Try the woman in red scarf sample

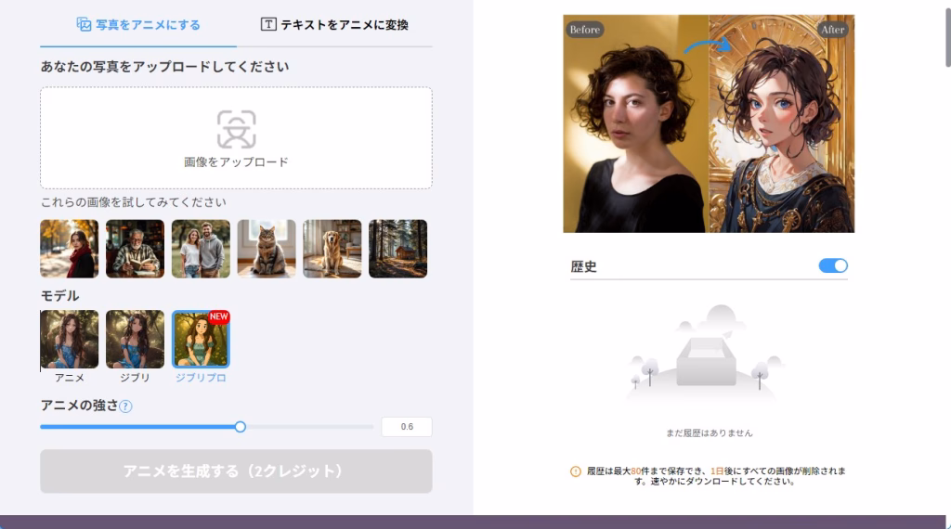tap(70, 249)
